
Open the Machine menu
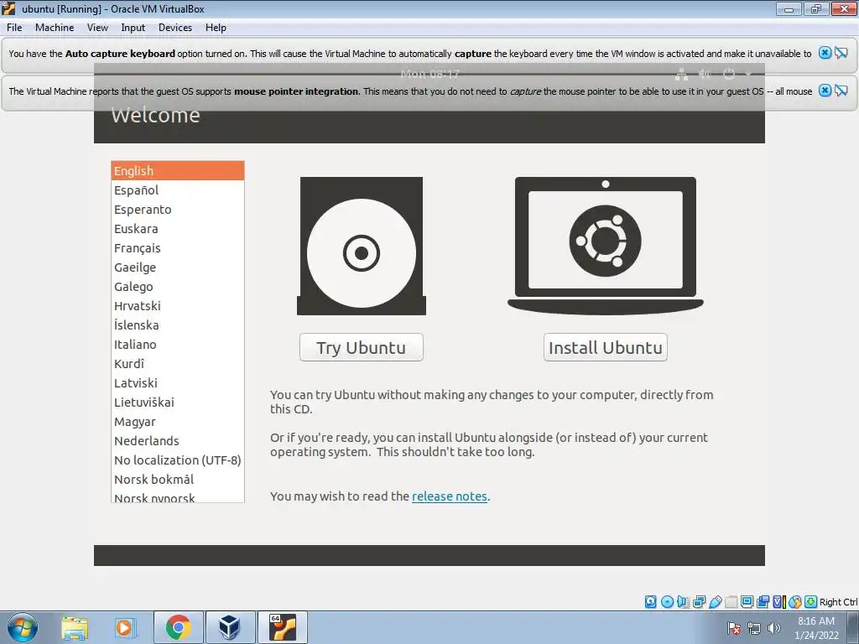55,28
